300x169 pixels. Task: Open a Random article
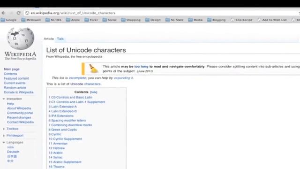coord(15,88)
